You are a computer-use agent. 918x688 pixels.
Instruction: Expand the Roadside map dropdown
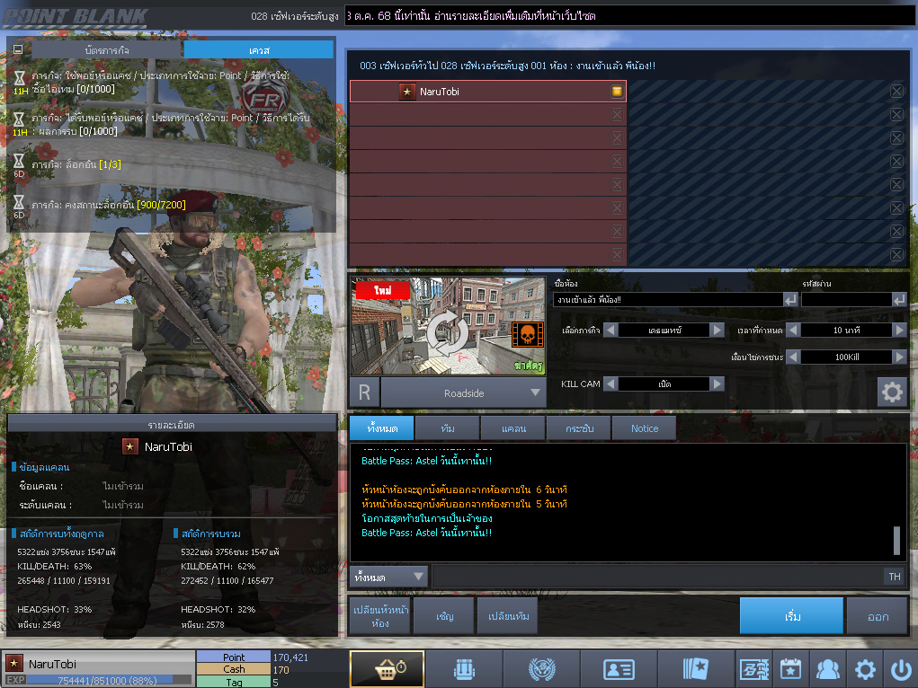(x=537, y=393)
